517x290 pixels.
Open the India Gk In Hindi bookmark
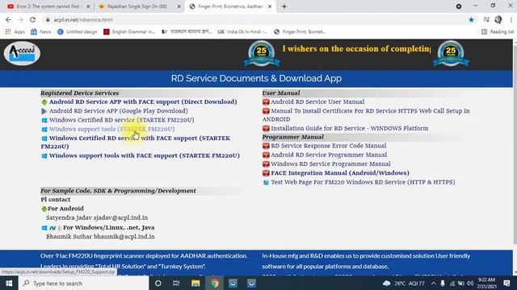click(242, 32)
